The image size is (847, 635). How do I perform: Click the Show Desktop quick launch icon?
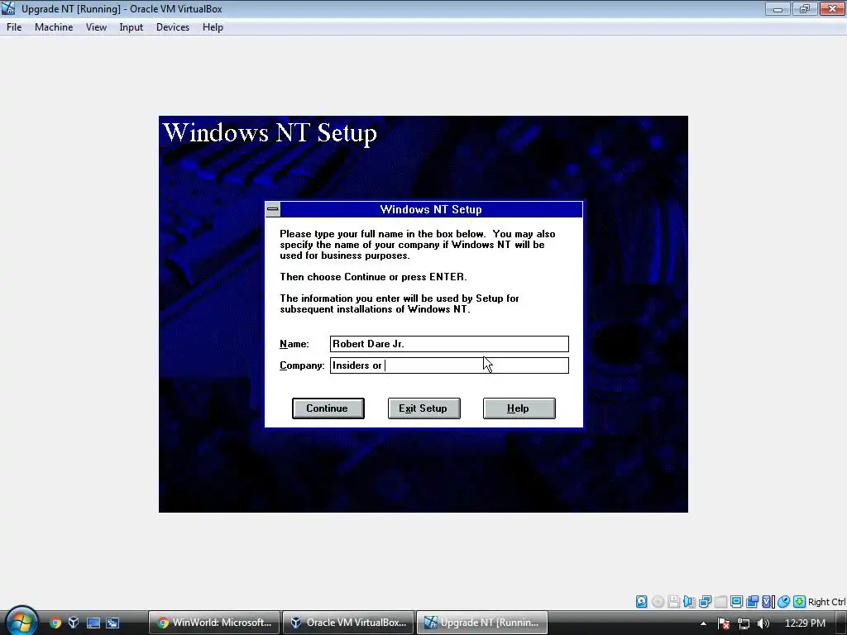[x=93, y=623]
